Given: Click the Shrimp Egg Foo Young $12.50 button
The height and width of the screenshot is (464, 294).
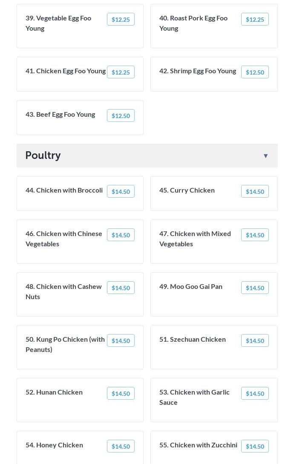Looking at the screenshot, I should point(255,72).
